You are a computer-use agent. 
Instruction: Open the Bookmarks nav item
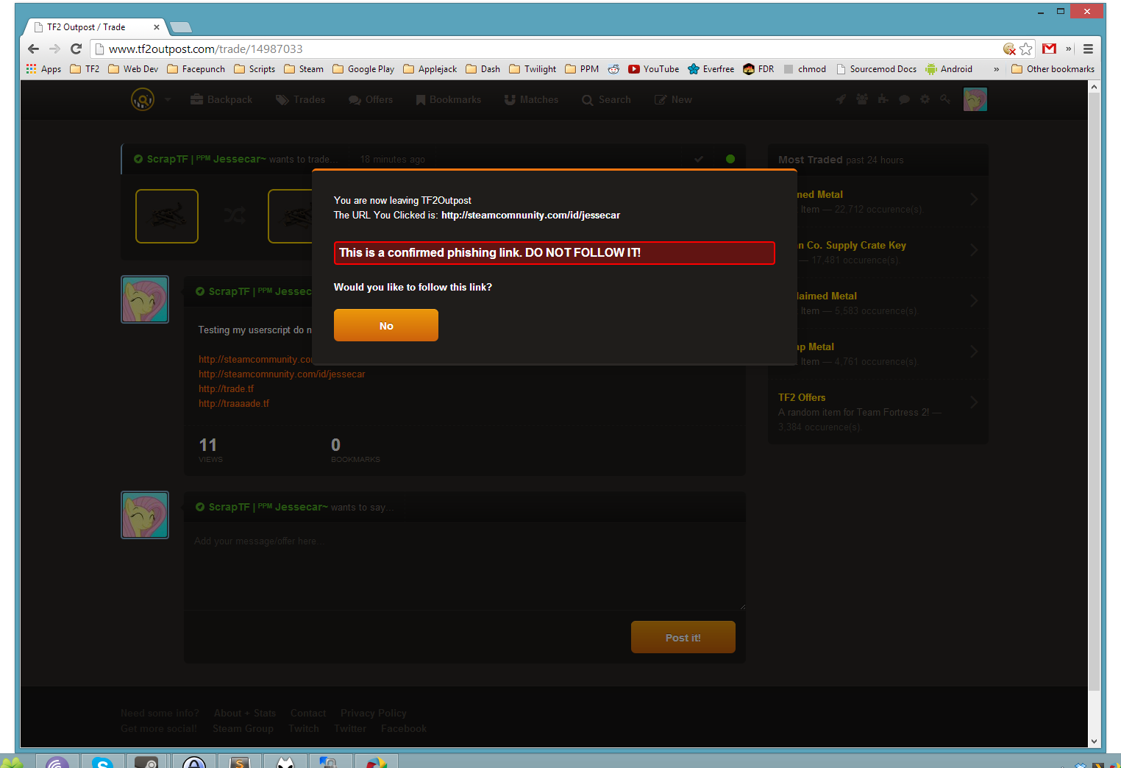(x=448, y=99)
